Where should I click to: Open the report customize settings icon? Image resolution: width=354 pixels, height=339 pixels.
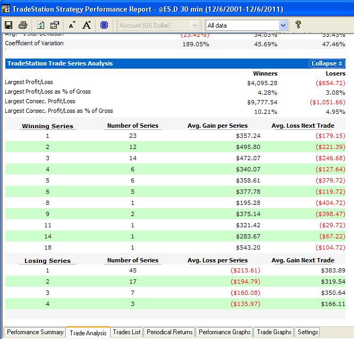pos(55,25)
